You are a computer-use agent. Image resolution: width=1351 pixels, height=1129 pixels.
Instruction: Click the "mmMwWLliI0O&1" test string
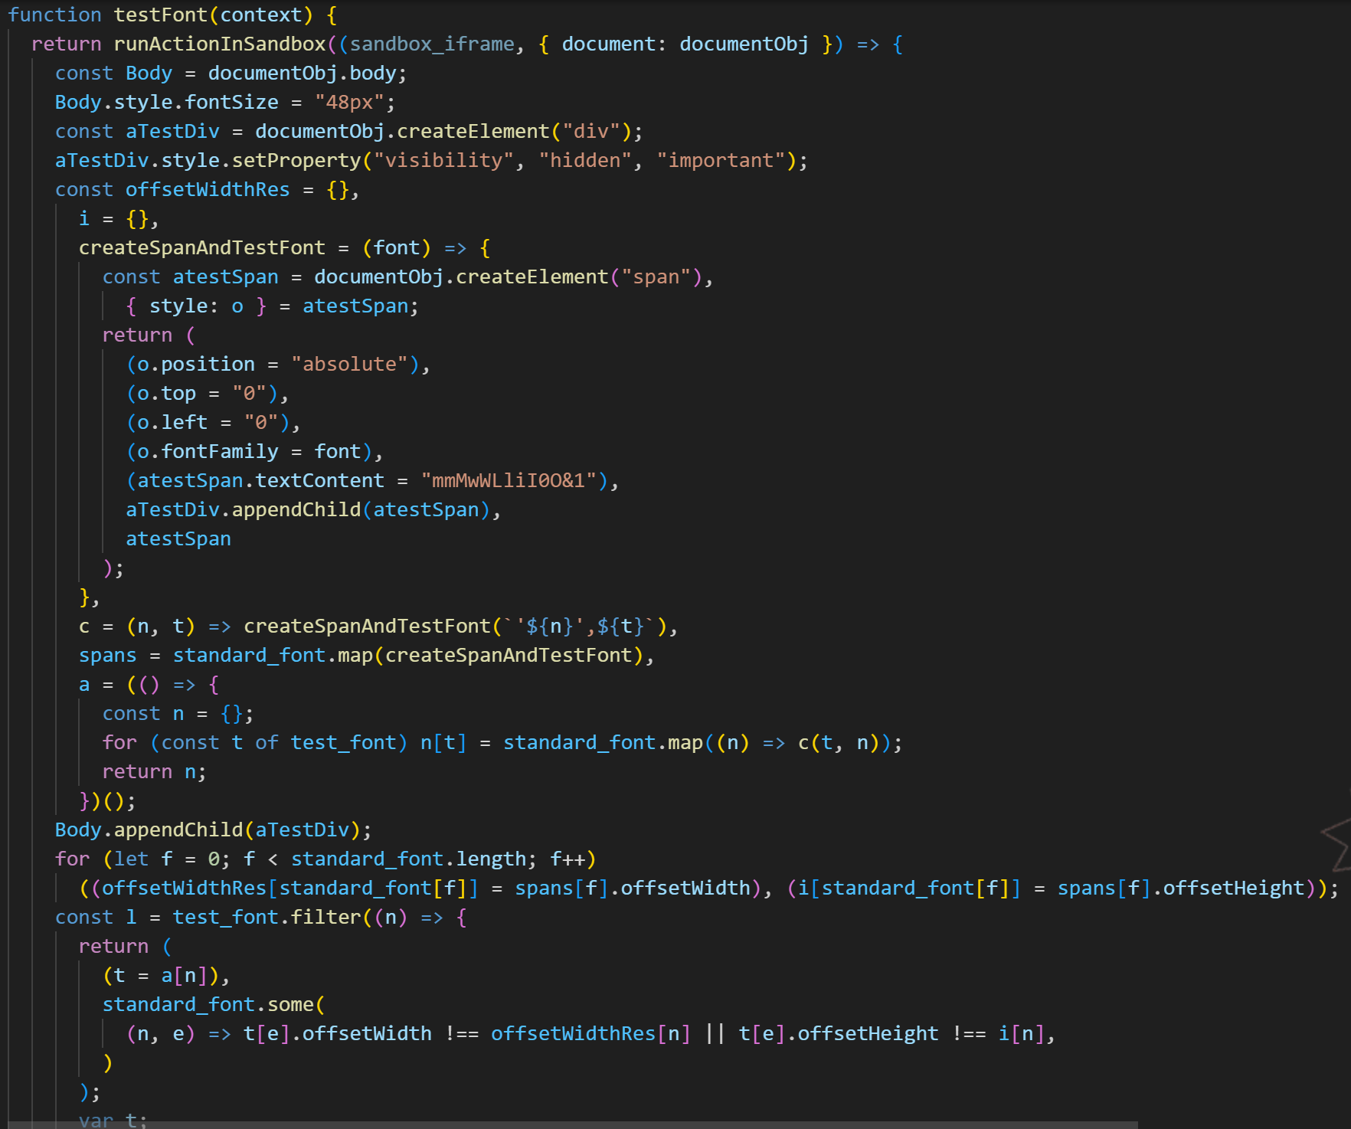click(x=509, y=480)
